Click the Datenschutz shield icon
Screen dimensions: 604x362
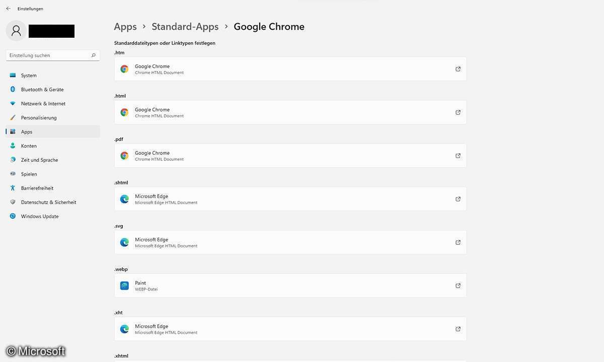pos(13,202)
